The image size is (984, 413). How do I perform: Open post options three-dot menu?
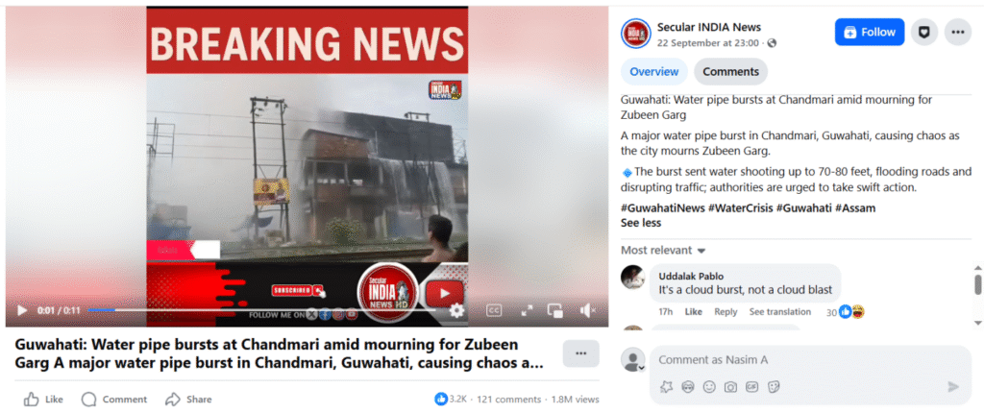click(x=958, y=32)
